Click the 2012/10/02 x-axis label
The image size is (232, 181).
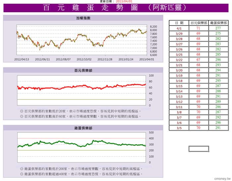coord(84,59)
